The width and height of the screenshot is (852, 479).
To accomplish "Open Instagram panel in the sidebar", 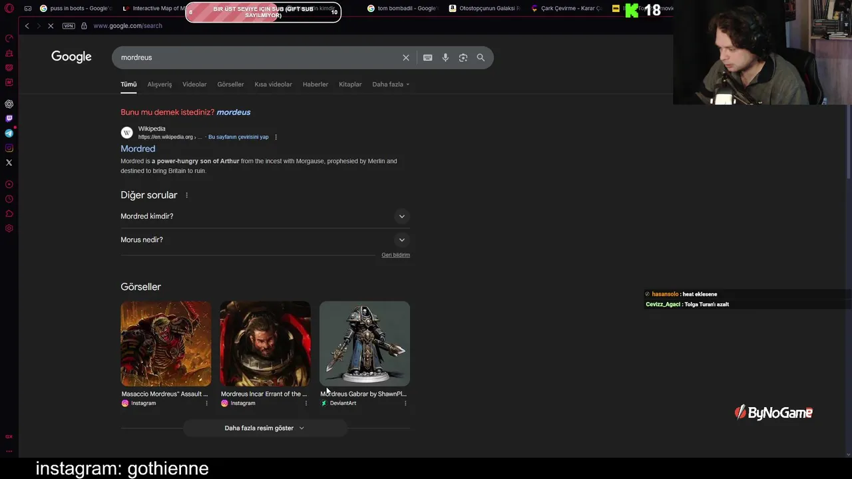I will coord(9,148).
